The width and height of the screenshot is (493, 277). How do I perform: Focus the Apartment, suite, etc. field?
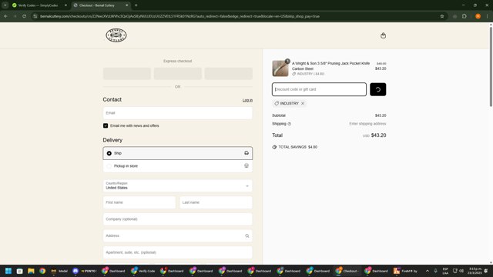(178, 252)
